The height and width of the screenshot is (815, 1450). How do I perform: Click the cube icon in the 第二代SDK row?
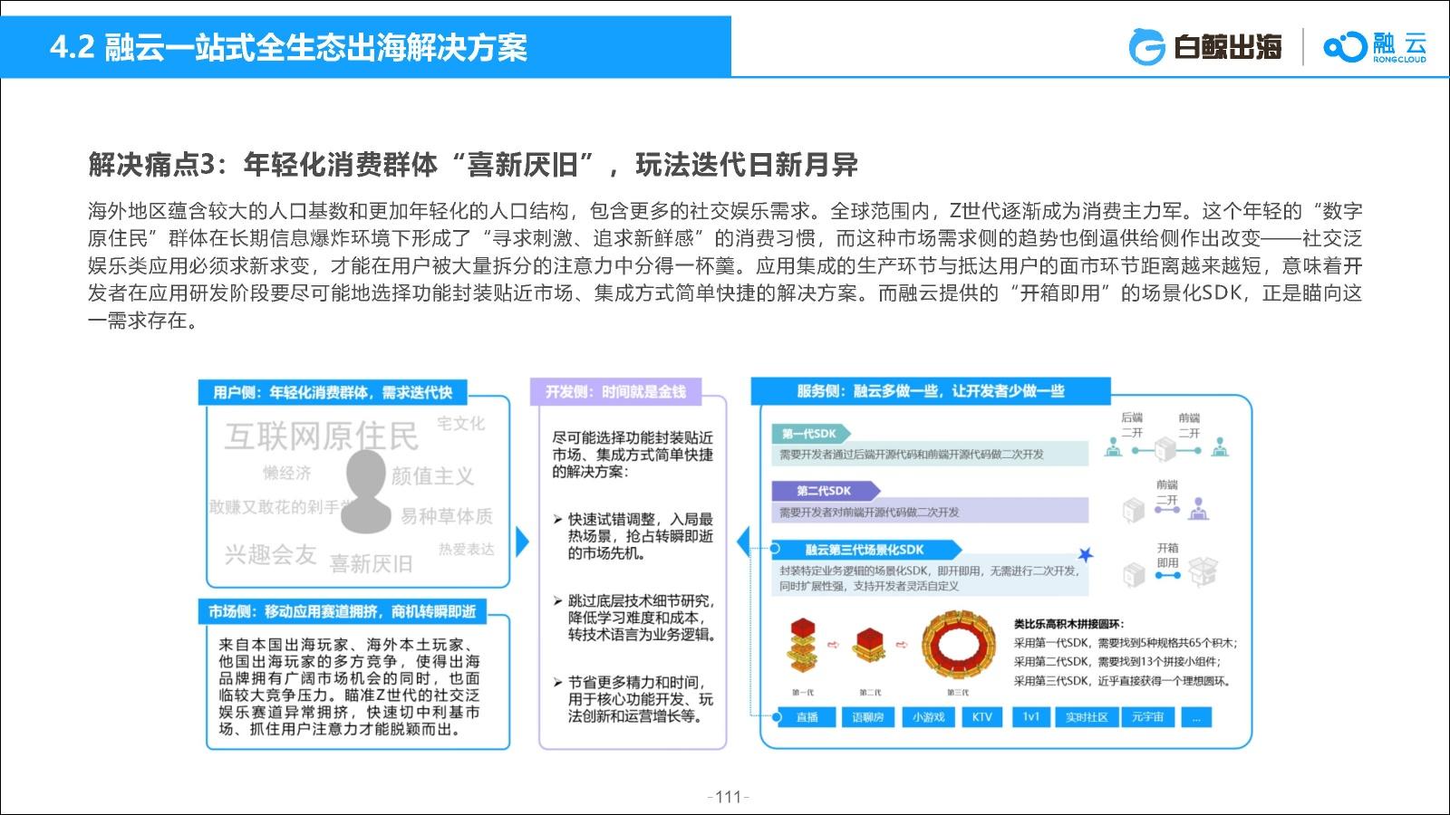coord(1134,511)
